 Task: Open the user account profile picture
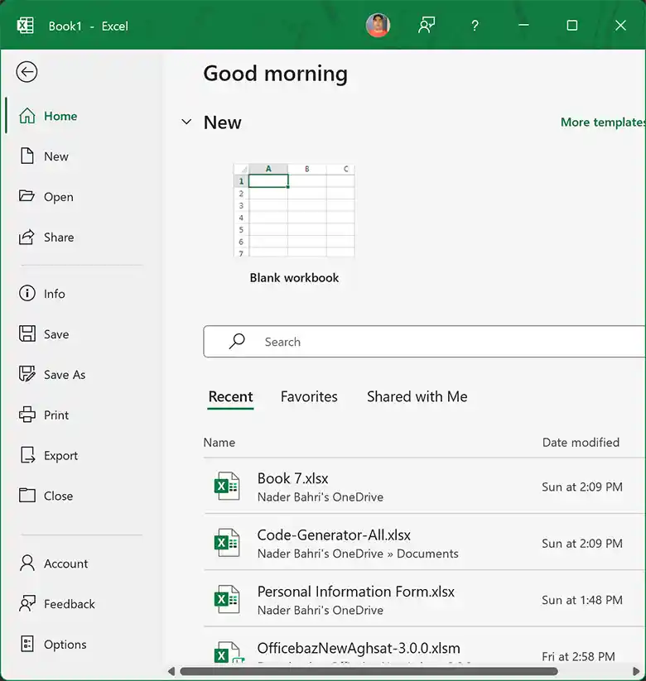378,25
